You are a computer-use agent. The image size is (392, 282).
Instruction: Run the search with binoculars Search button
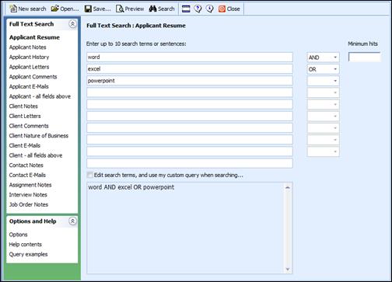coord(162,9)
